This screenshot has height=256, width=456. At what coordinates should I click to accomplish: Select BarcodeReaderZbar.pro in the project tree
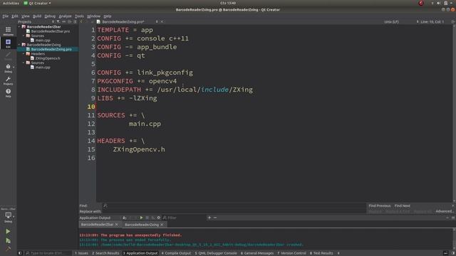[x=51, y=31]
